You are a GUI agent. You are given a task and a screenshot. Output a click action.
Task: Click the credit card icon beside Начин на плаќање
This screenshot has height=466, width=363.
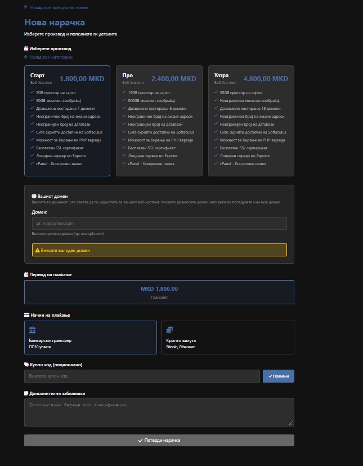pyautogui.click(x=26, y=315)
